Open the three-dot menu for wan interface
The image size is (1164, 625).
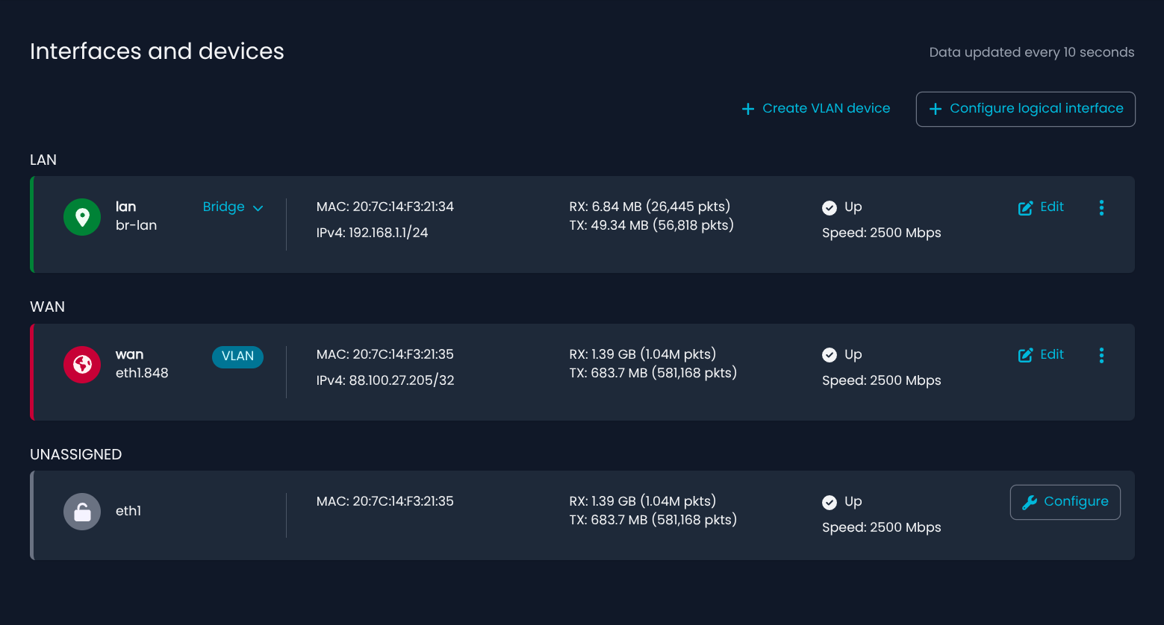click(x=1101, y=356)
